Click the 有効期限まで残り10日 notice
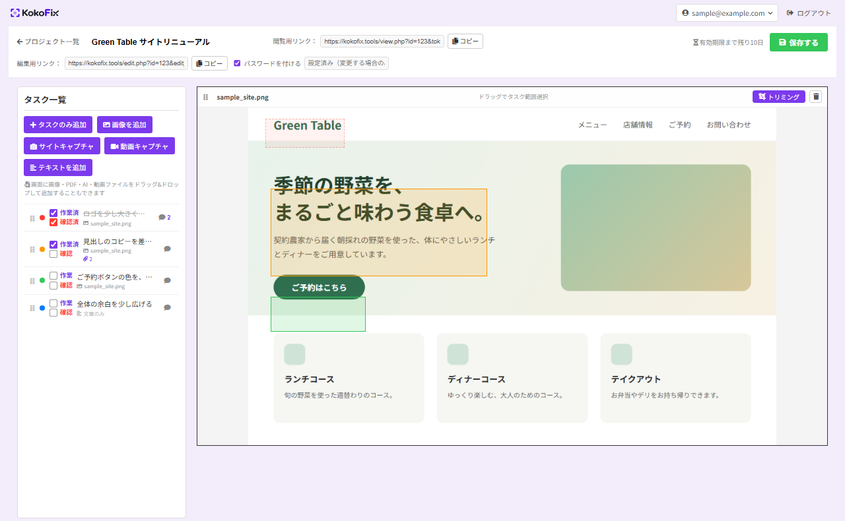This screenshot has width=845, height=521. 728,42
